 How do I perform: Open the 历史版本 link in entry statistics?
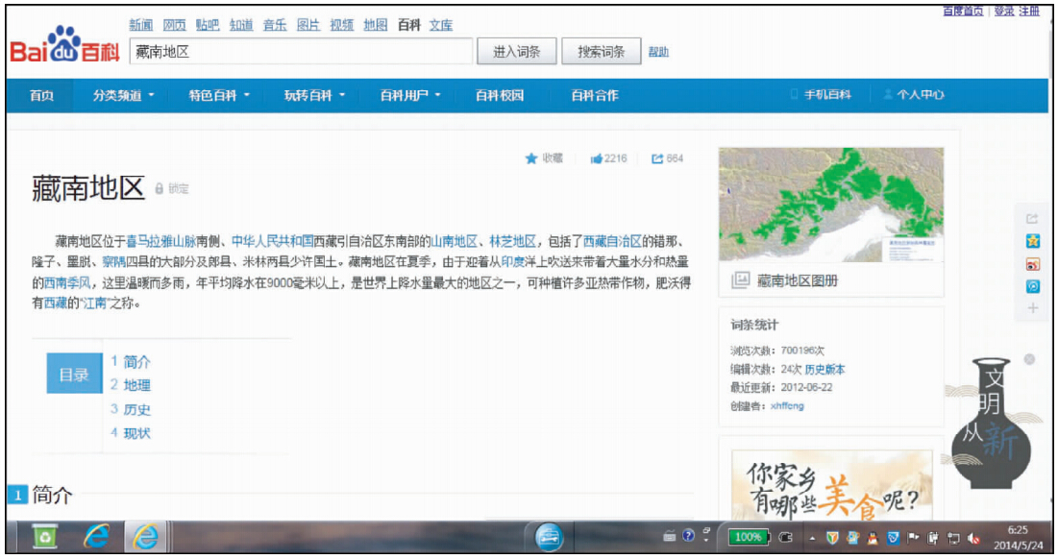(824, 370)
